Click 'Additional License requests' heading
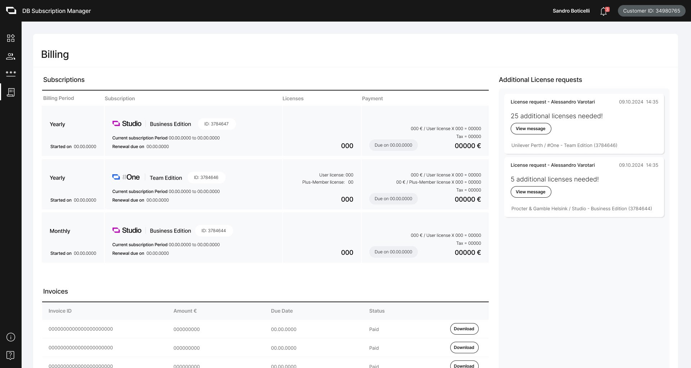The width and height of the screenshot is (691, 368). click(540, 80)
